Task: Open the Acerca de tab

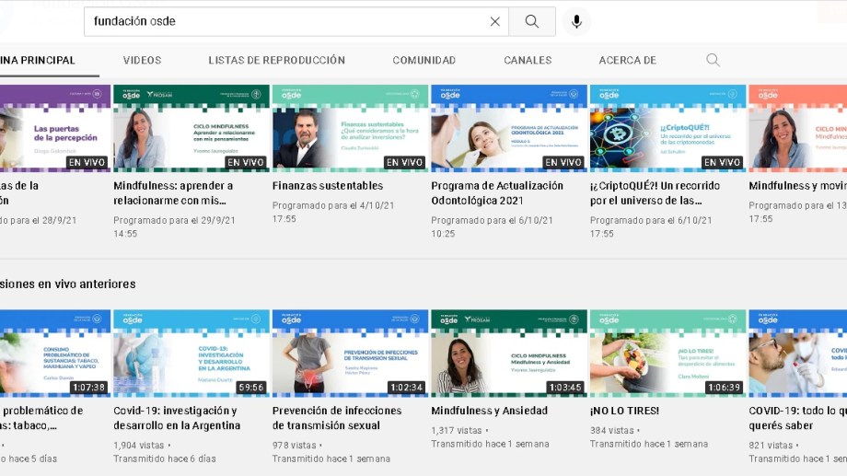Action: pyautogui.click(x=627, y=61)
